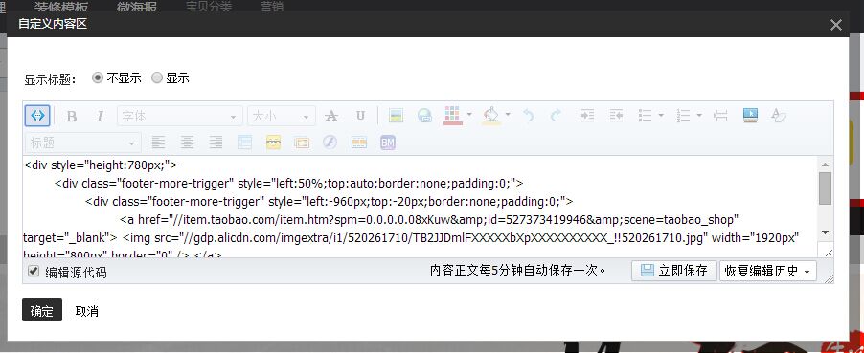The height and width of the screenshot is (353, 864).
Task: Redo the last edit
Action: (x=556, y=115)
